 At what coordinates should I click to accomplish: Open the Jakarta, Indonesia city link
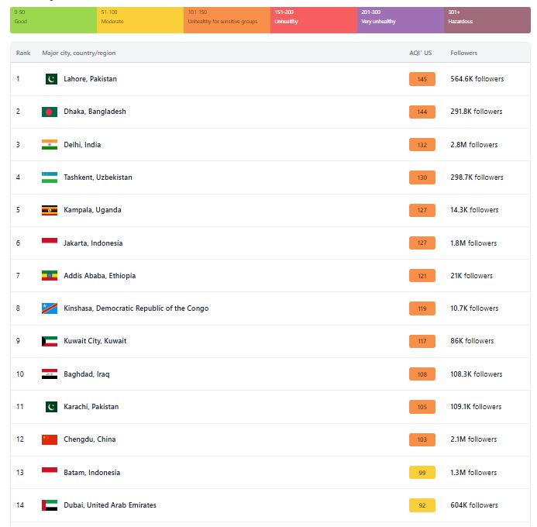pos(93,243)
